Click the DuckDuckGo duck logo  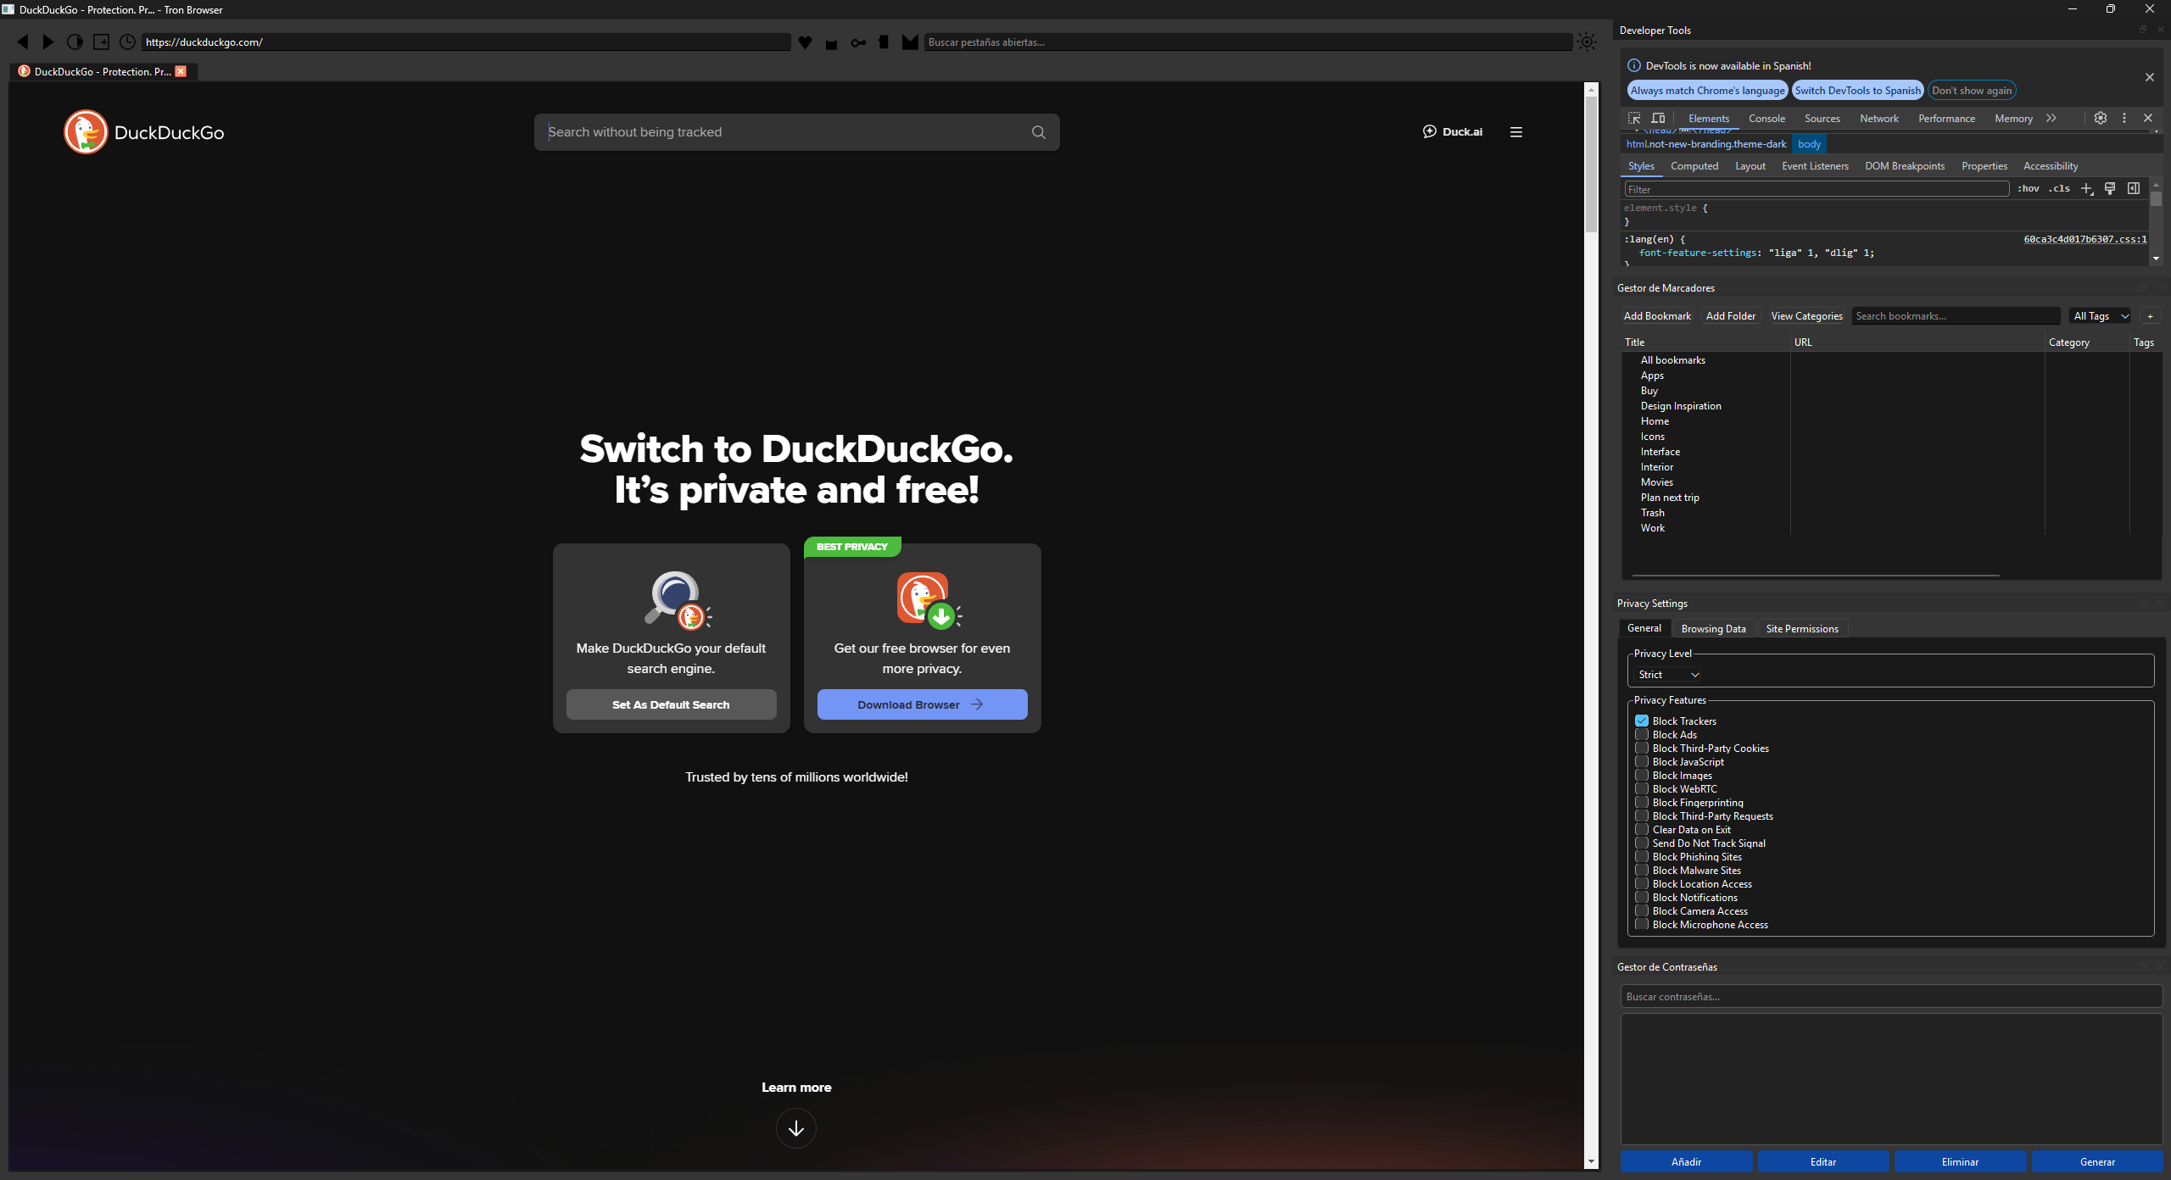[86, 132]
